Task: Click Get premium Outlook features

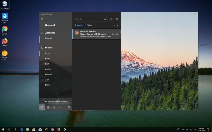Action: (56, 101)
